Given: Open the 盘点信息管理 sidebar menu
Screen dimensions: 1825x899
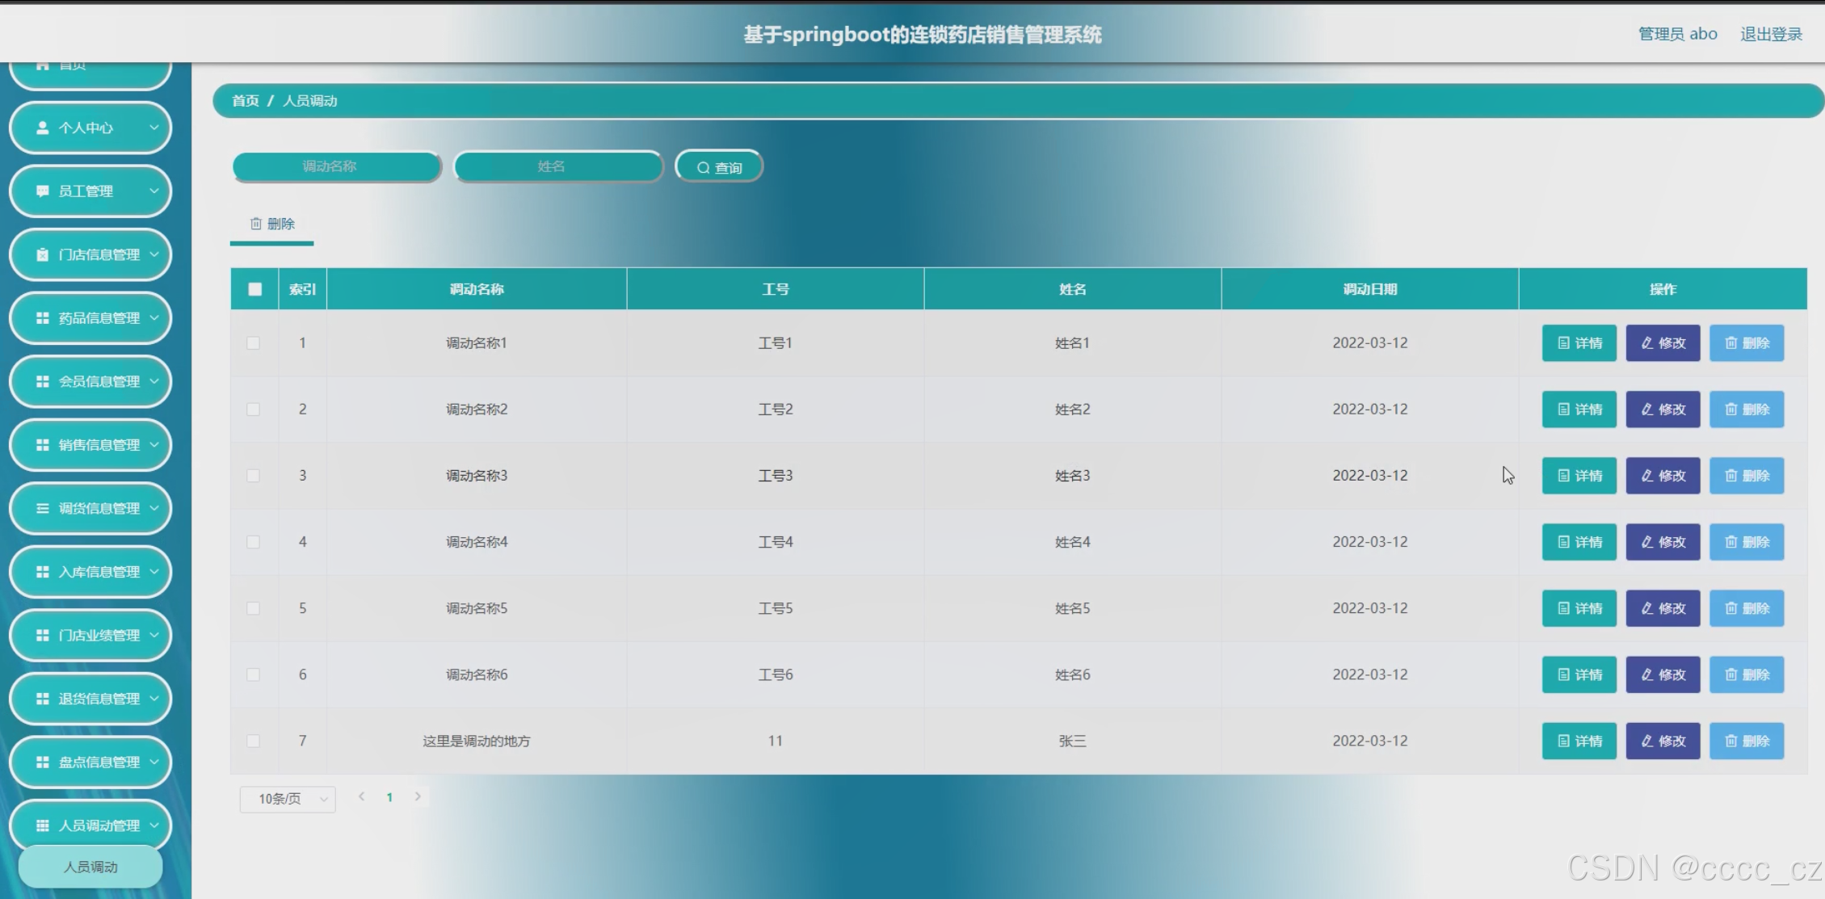Looking at the screenshot, I should click(x=90, y=762).
